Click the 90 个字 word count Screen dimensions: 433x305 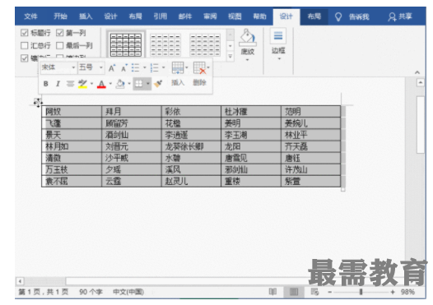click(91, 292)
